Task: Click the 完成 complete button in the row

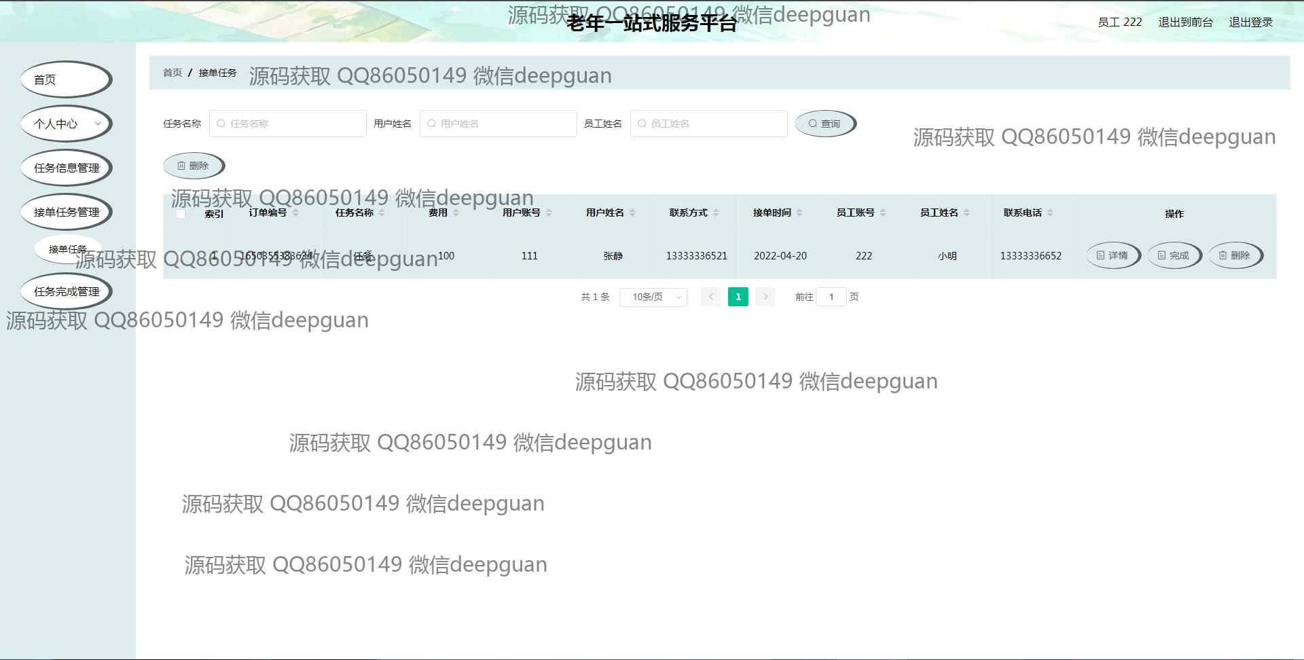Action: pos(1174,255)
